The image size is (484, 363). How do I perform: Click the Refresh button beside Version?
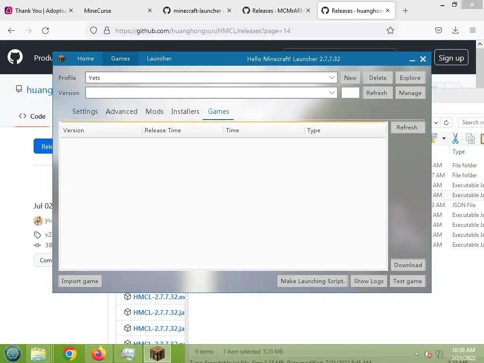pyautogui.click(x=377, y=93)
